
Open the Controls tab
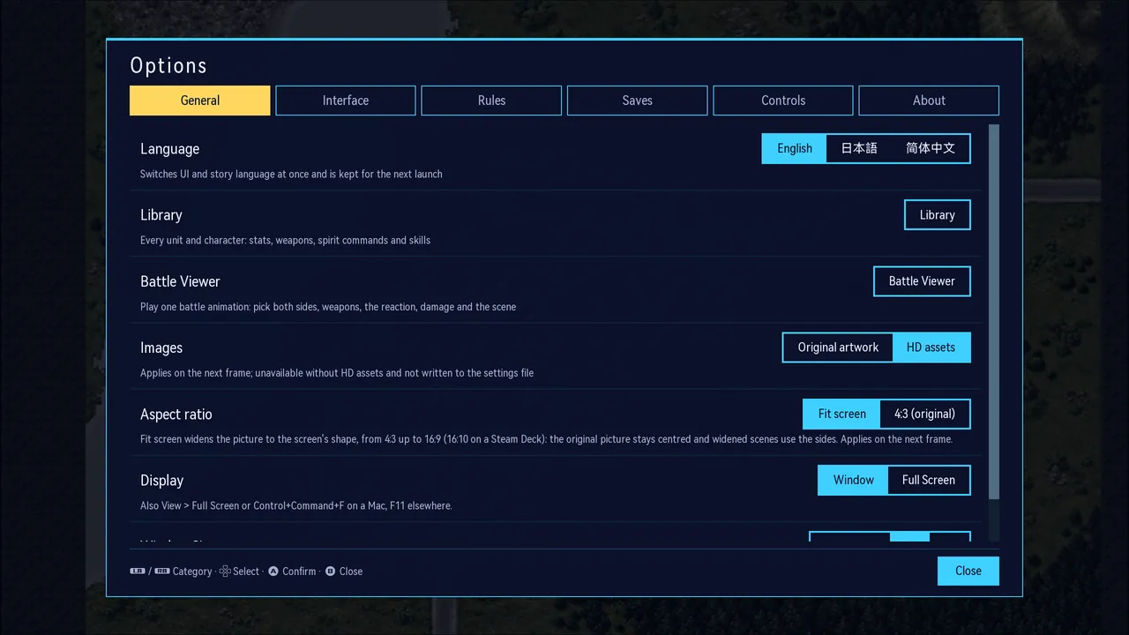pos(783,101)
